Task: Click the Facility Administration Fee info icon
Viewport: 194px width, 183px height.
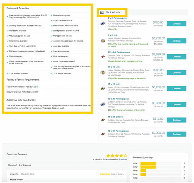Action: click(37, 87)
